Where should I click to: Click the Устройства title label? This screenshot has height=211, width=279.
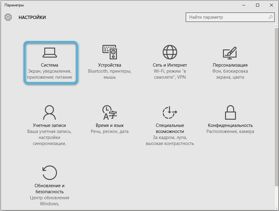pyautogui.click(x=110, y=65)
